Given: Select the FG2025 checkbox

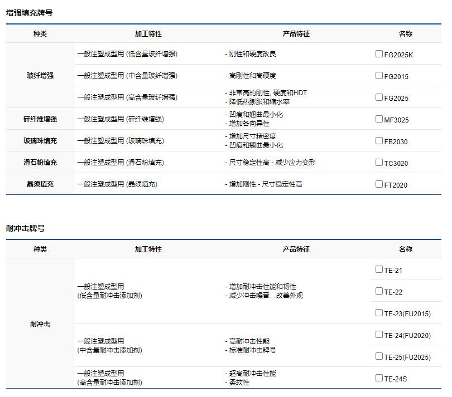Looking at the screenshot, I should click(379, 97).
